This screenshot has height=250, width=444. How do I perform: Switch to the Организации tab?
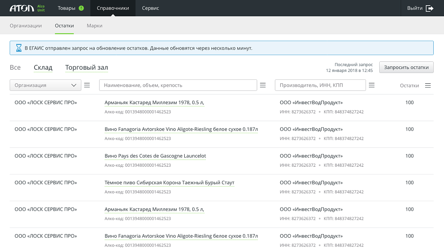point(26,26)
